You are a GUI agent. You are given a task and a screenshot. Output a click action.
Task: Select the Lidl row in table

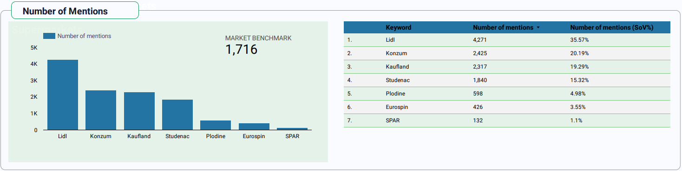507,40
